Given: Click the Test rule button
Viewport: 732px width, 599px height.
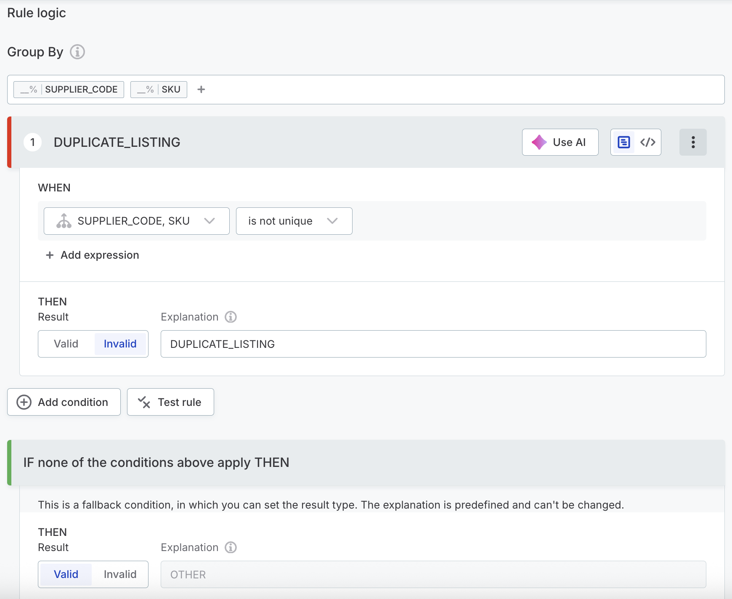Looking at the screenshot, I should click(x=170, y=402).
